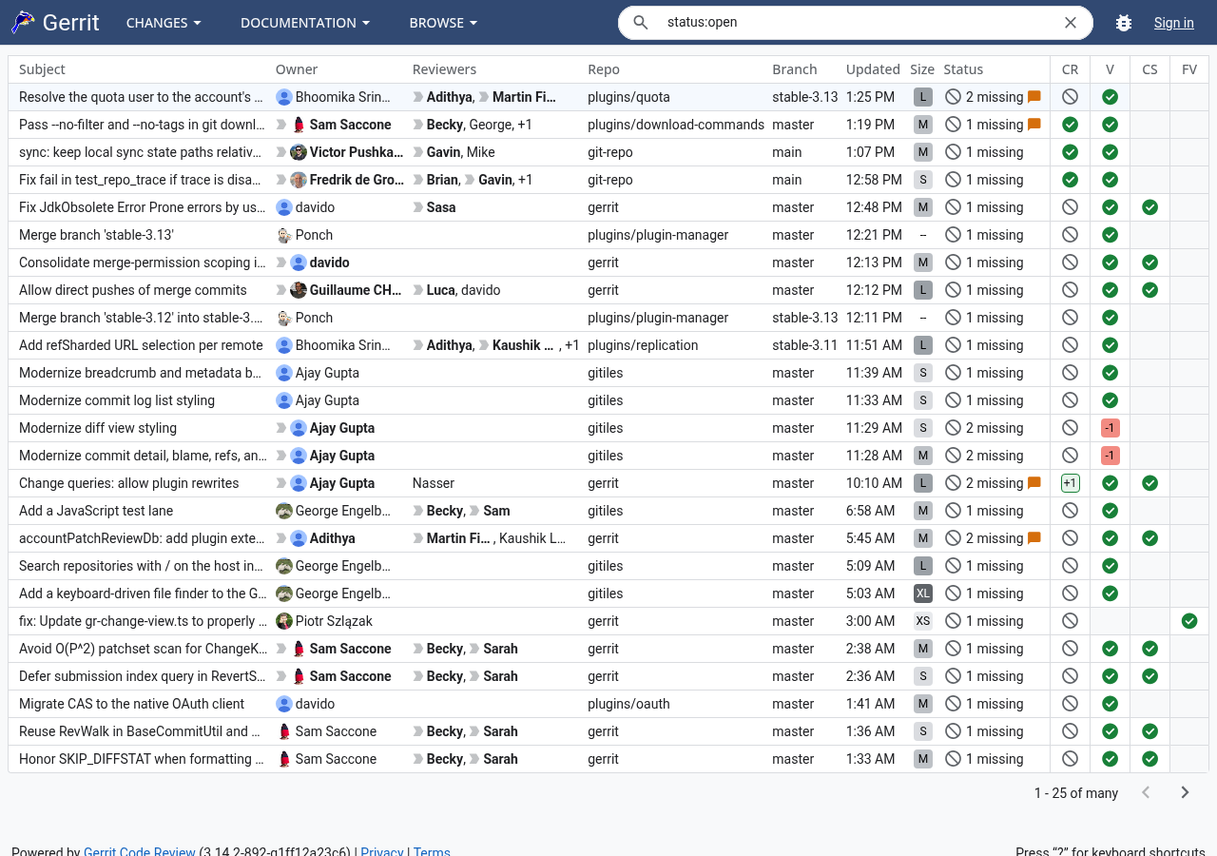Screen dimensions: 1217x856
Task: Click the XS size badge
Action: click(x=922, y=621)
